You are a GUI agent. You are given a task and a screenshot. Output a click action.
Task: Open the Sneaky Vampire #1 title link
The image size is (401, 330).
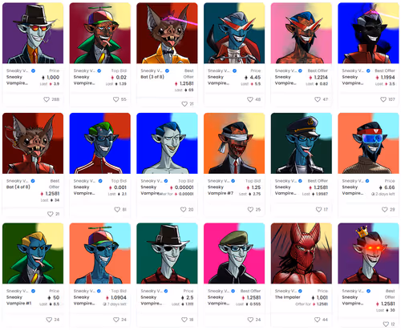19,300
